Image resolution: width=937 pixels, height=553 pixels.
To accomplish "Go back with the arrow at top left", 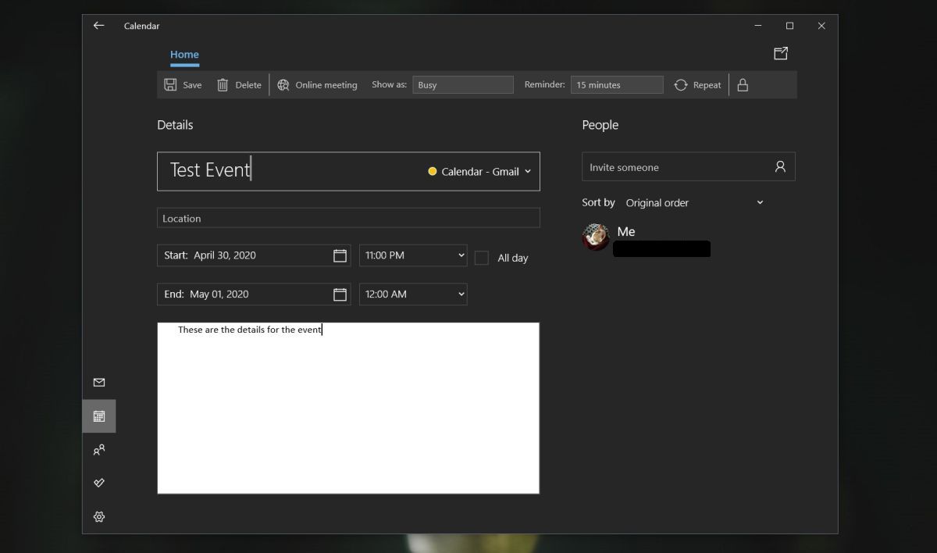I will coord(98,25).
